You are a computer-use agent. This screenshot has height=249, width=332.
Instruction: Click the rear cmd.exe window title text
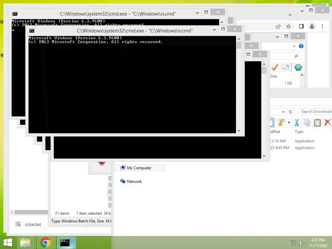118,14
